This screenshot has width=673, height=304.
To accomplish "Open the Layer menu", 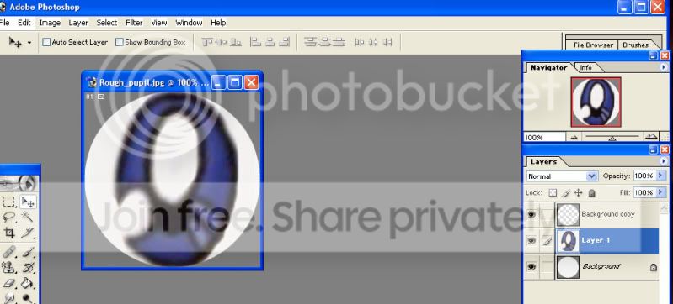I will point(78,23).
